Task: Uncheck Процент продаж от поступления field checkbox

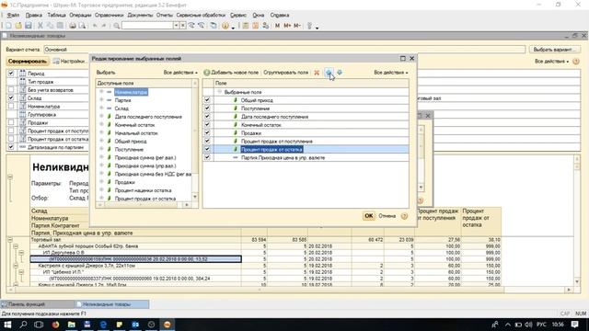Action: coord(207,141)
